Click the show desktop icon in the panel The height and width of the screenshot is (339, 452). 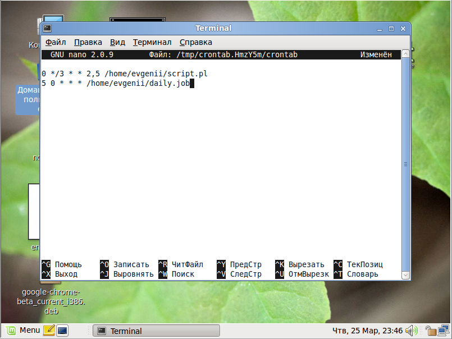tap(62, 331)
